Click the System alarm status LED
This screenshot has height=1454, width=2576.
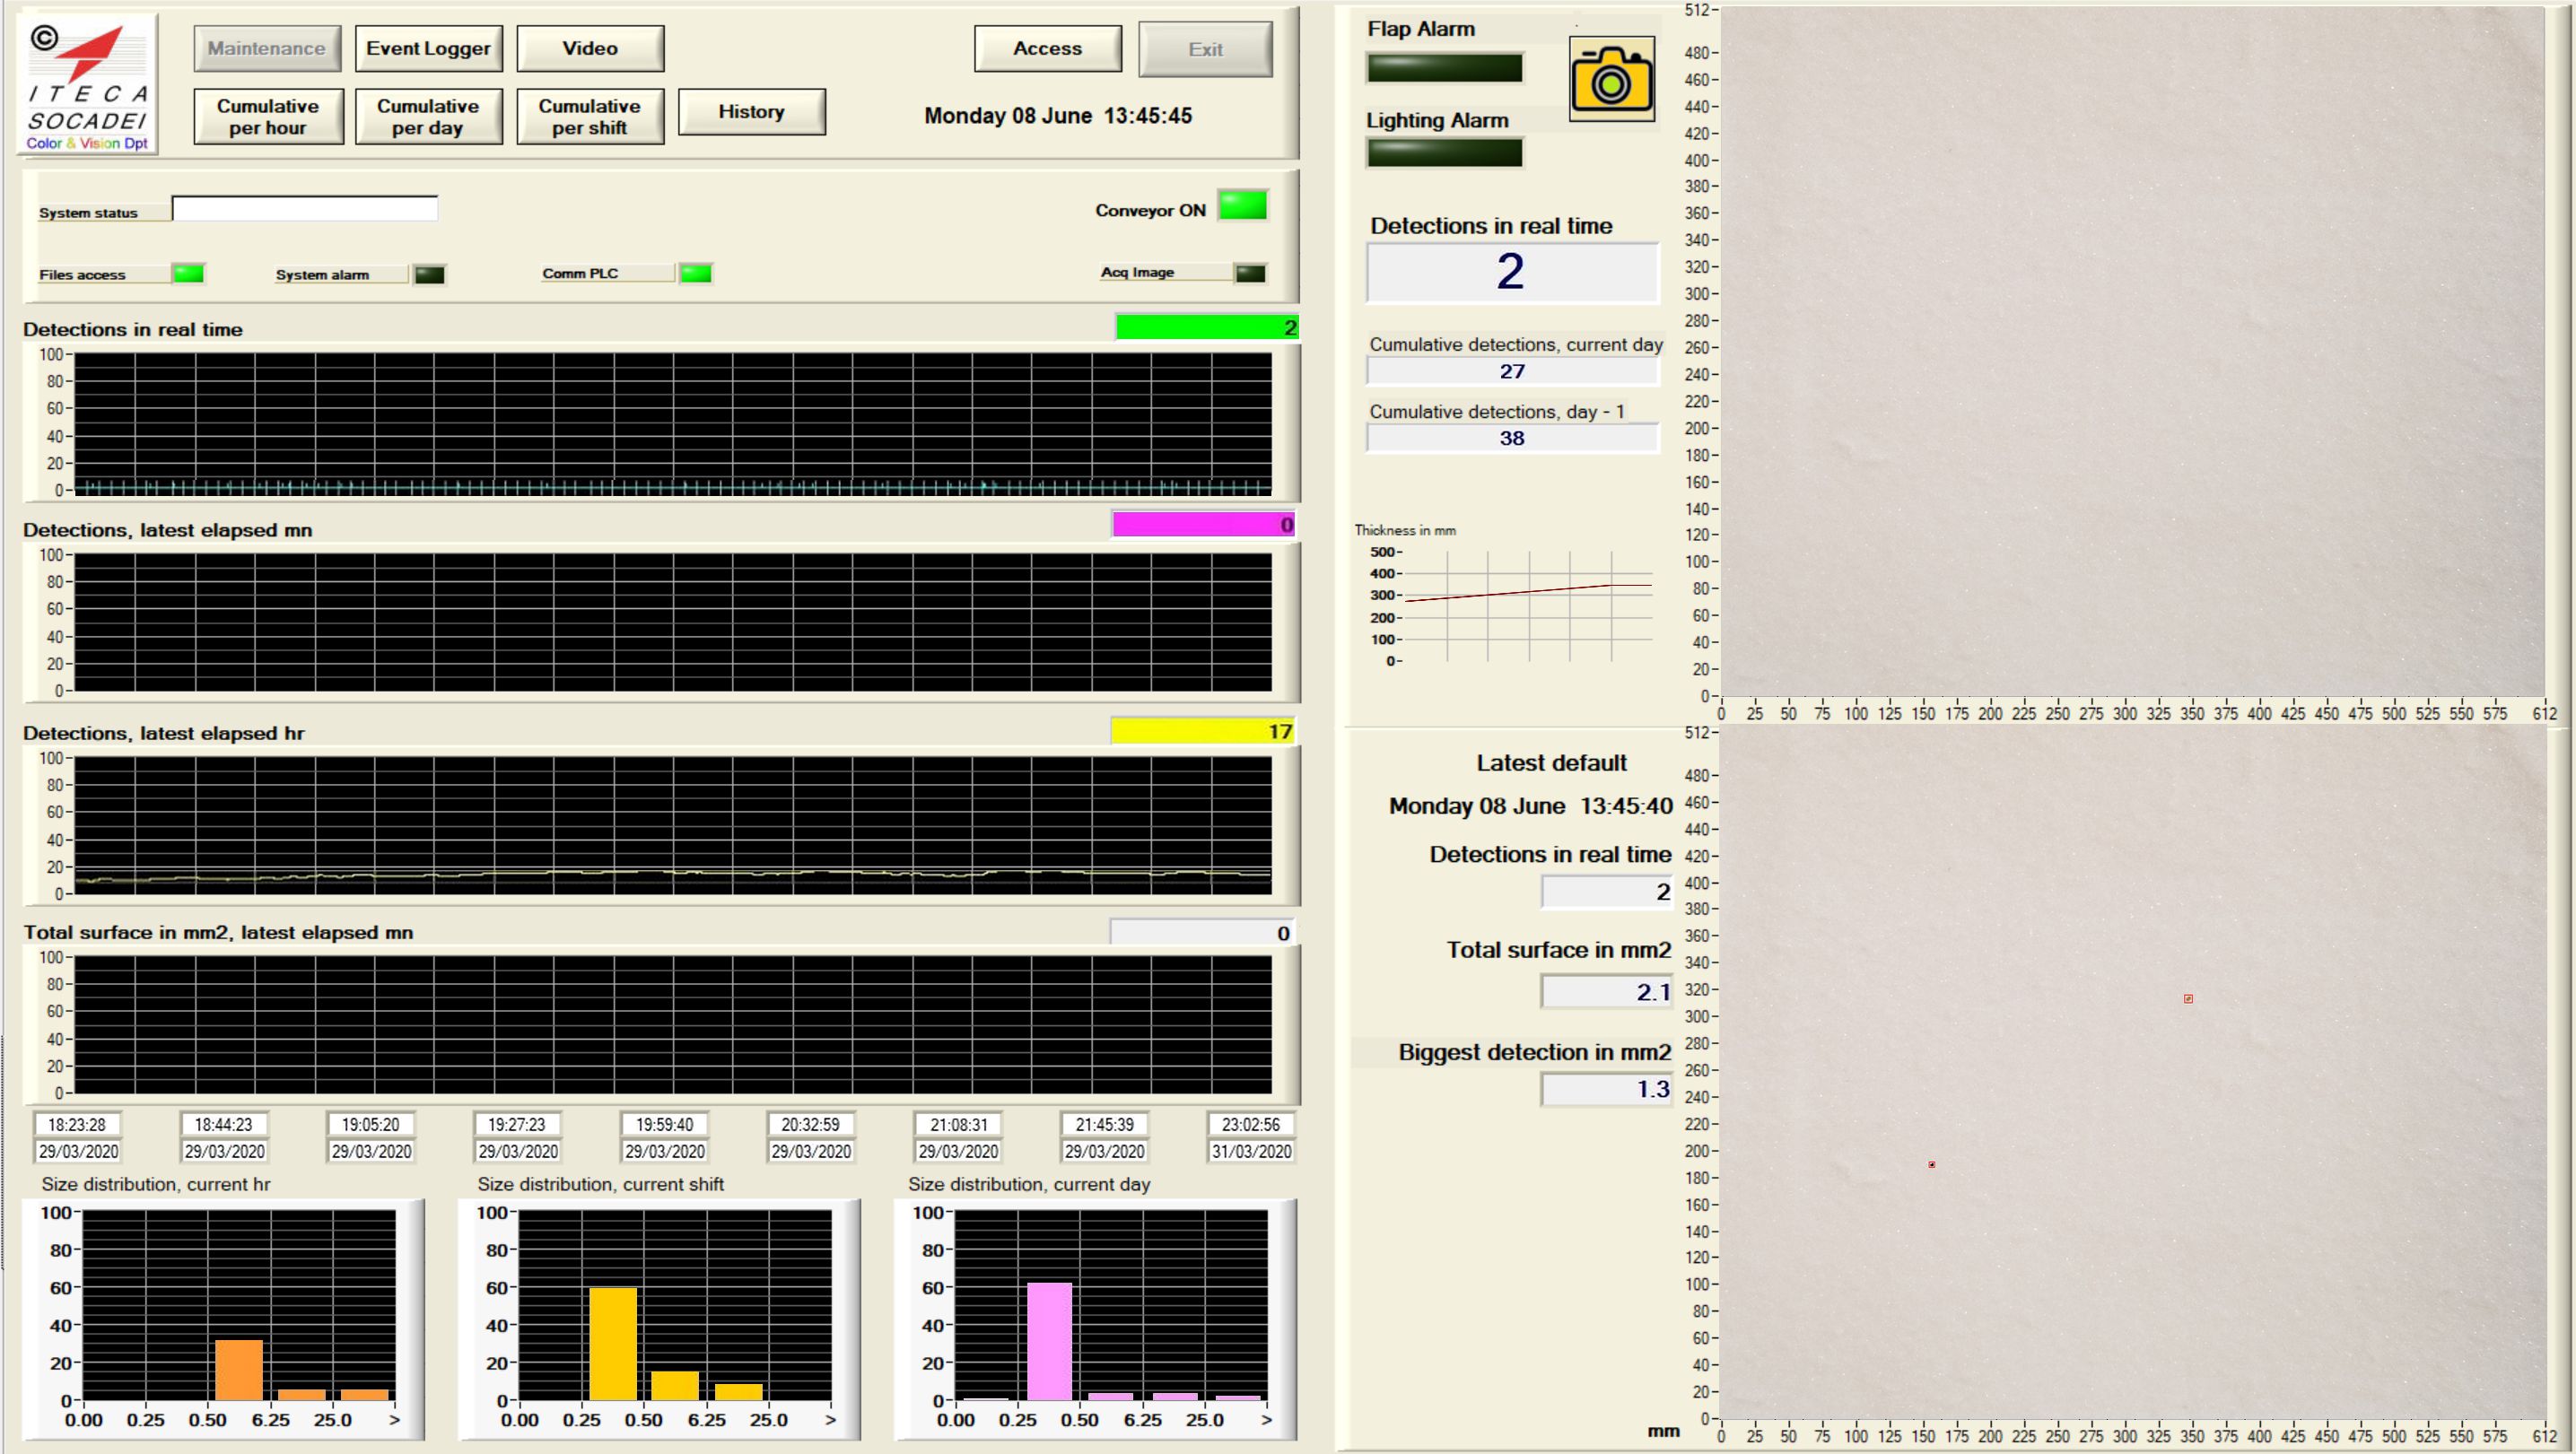coord(429,275)
